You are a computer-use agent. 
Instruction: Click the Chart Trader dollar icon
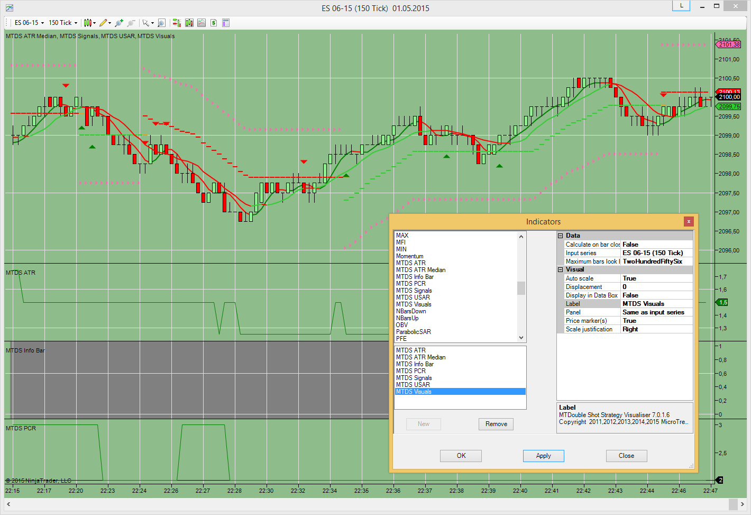pos(214,23)
